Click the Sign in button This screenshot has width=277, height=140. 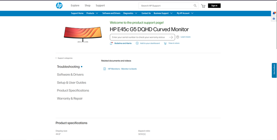tap(214, 6)
